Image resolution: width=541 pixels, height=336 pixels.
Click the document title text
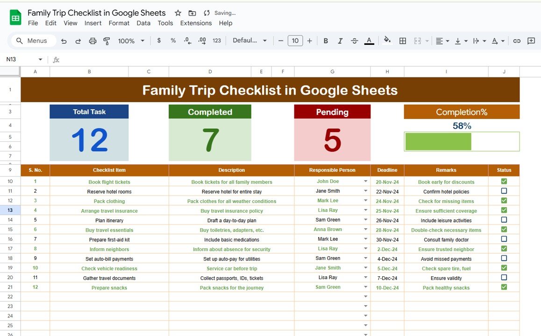97,13
